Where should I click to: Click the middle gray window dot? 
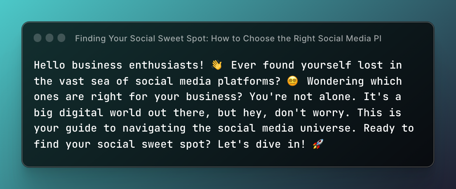coord(49,38)
